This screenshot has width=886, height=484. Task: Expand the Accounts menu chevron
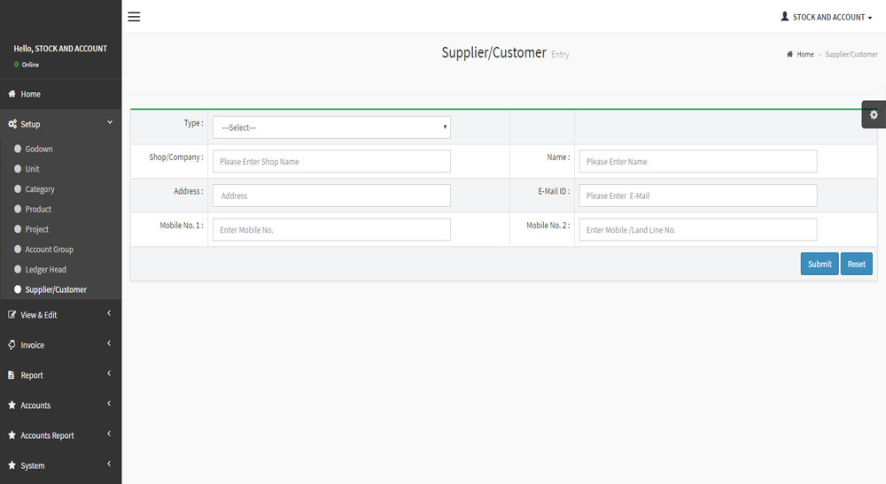click(109, 403)
